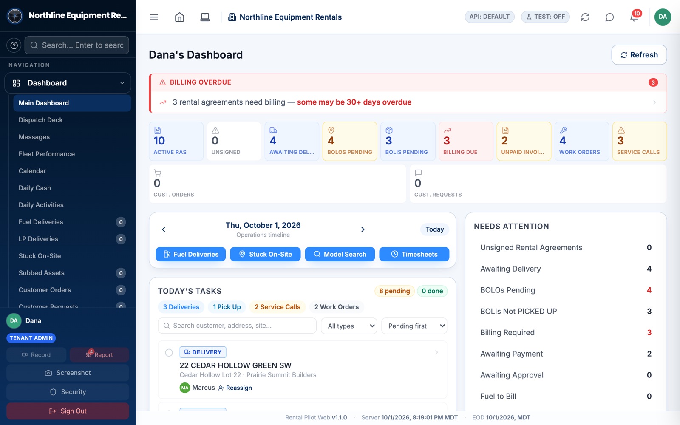Viewport: 680px width, 425px height.
Task: Collapse the Dashboard navigation section
Action: tap(68, 83)
